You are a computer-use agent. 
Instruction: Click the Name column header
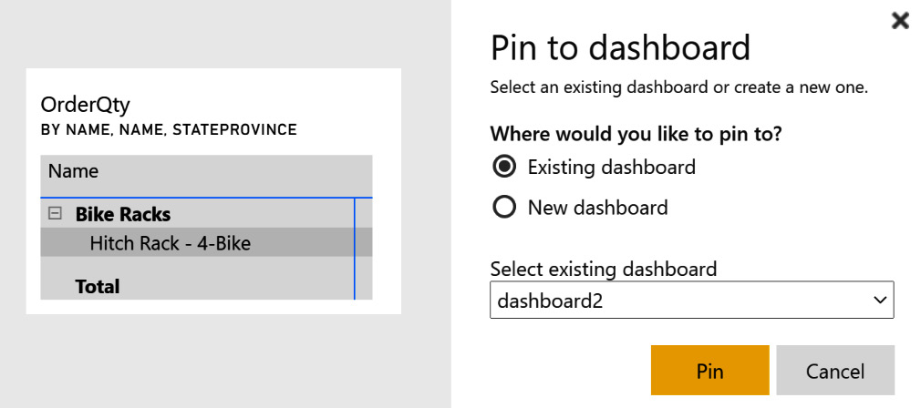coord(74,171)
